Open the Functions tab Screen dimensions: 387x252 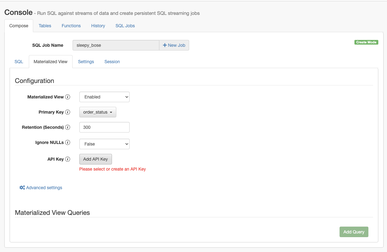coord(71,26)
